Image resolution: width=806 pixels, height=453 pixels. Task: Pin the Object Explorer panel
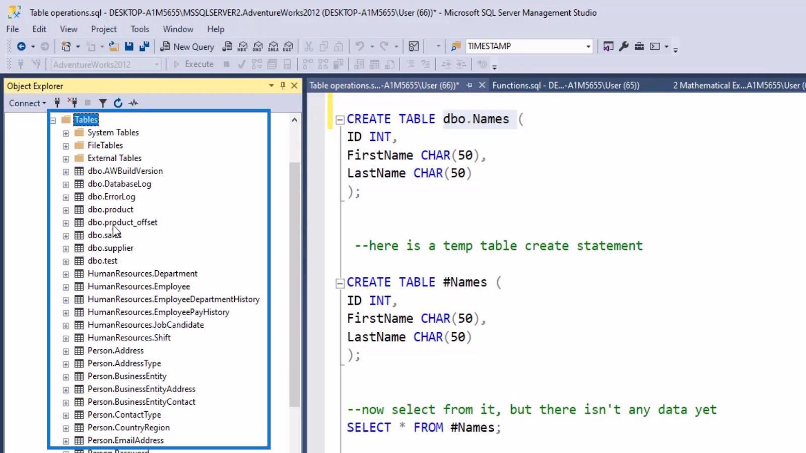click(x=283, y=86)
